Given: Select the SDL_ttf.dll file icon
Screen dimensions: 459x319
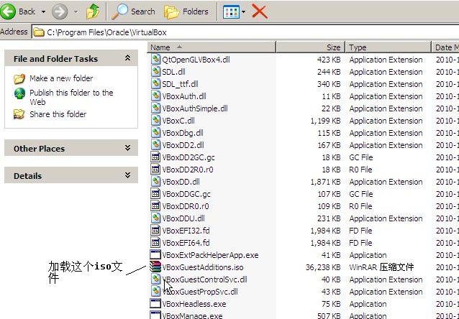Looking at the screenshot, I should [x=155, y=84].
